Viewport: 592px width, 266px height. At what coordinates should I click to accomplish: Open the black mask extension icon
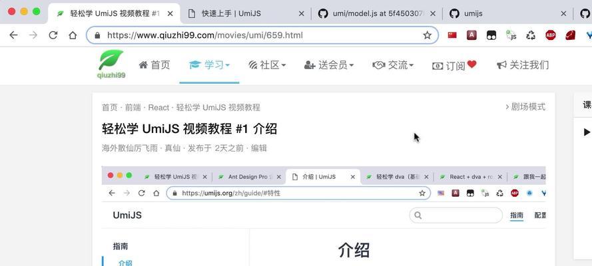pos(491,35)
